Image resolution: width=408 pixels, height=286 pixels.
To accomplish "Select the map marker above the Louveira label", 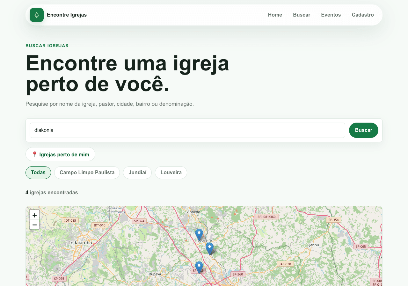I will click(x=199, y=235).
